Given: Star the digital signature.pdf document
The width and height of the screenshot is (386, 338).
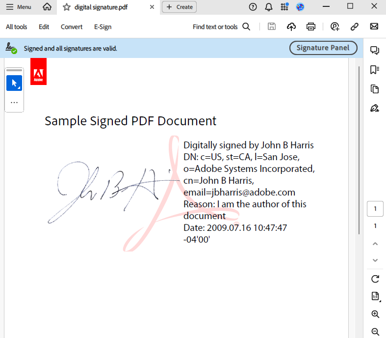Looking at the screenshot, I should (67, 7).
